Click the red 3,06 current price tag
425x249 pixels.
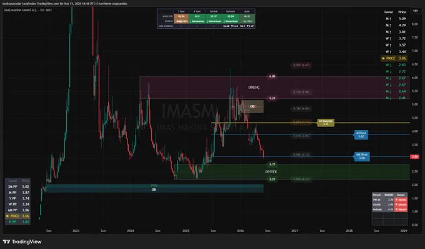point(414,156)
